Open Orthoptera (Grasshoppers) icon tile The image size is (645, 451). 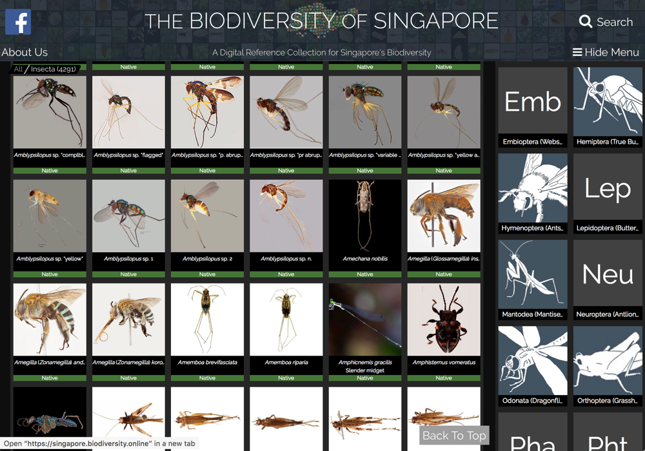(608, 360)
